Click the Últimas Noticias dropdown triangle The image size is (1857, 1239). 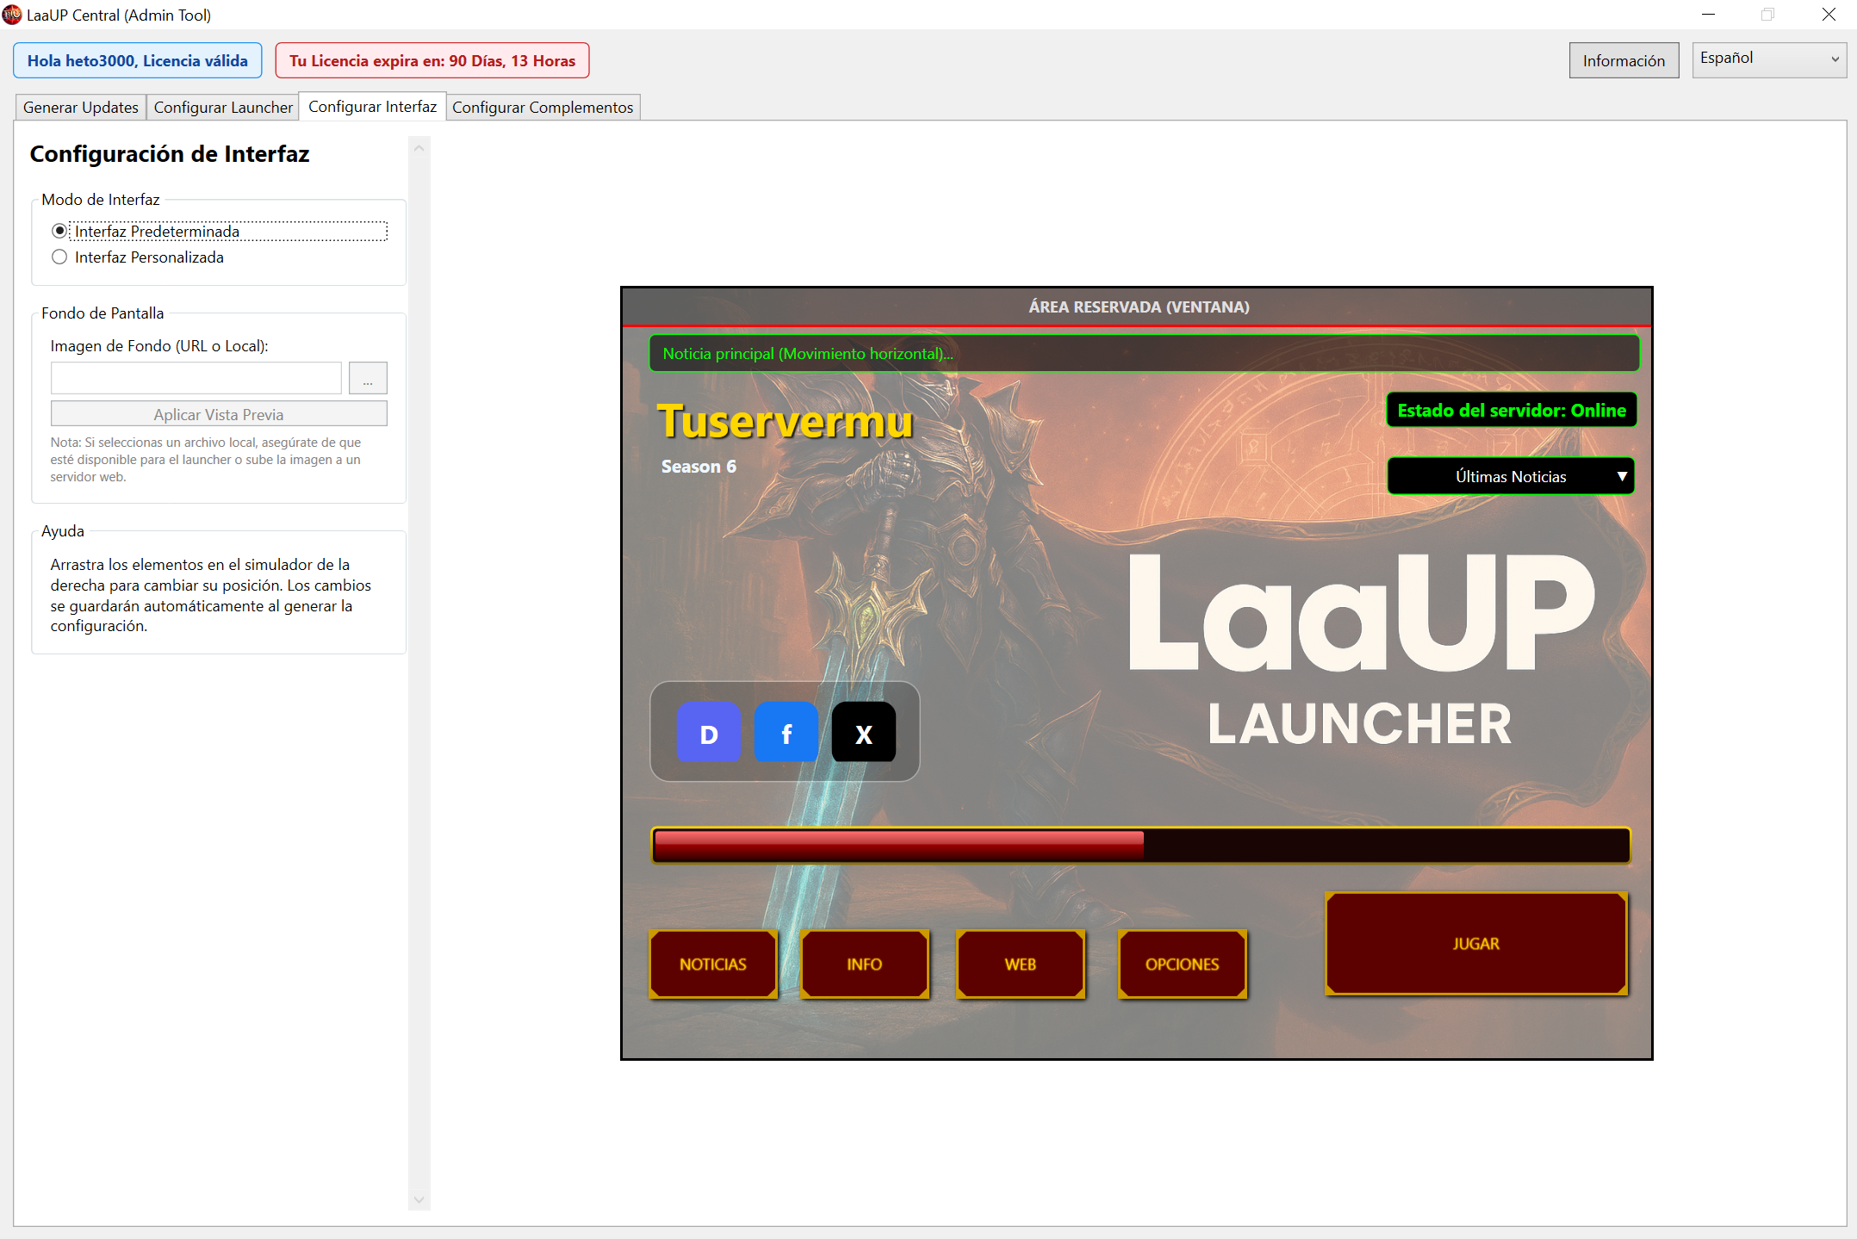tap(1621, 476)
